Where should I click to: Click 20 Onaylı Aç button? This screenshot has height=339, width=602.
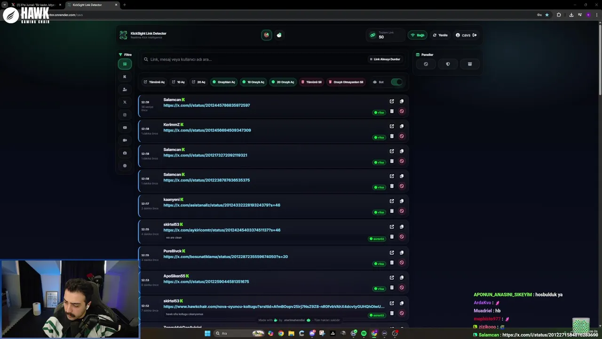pos(283,82)
